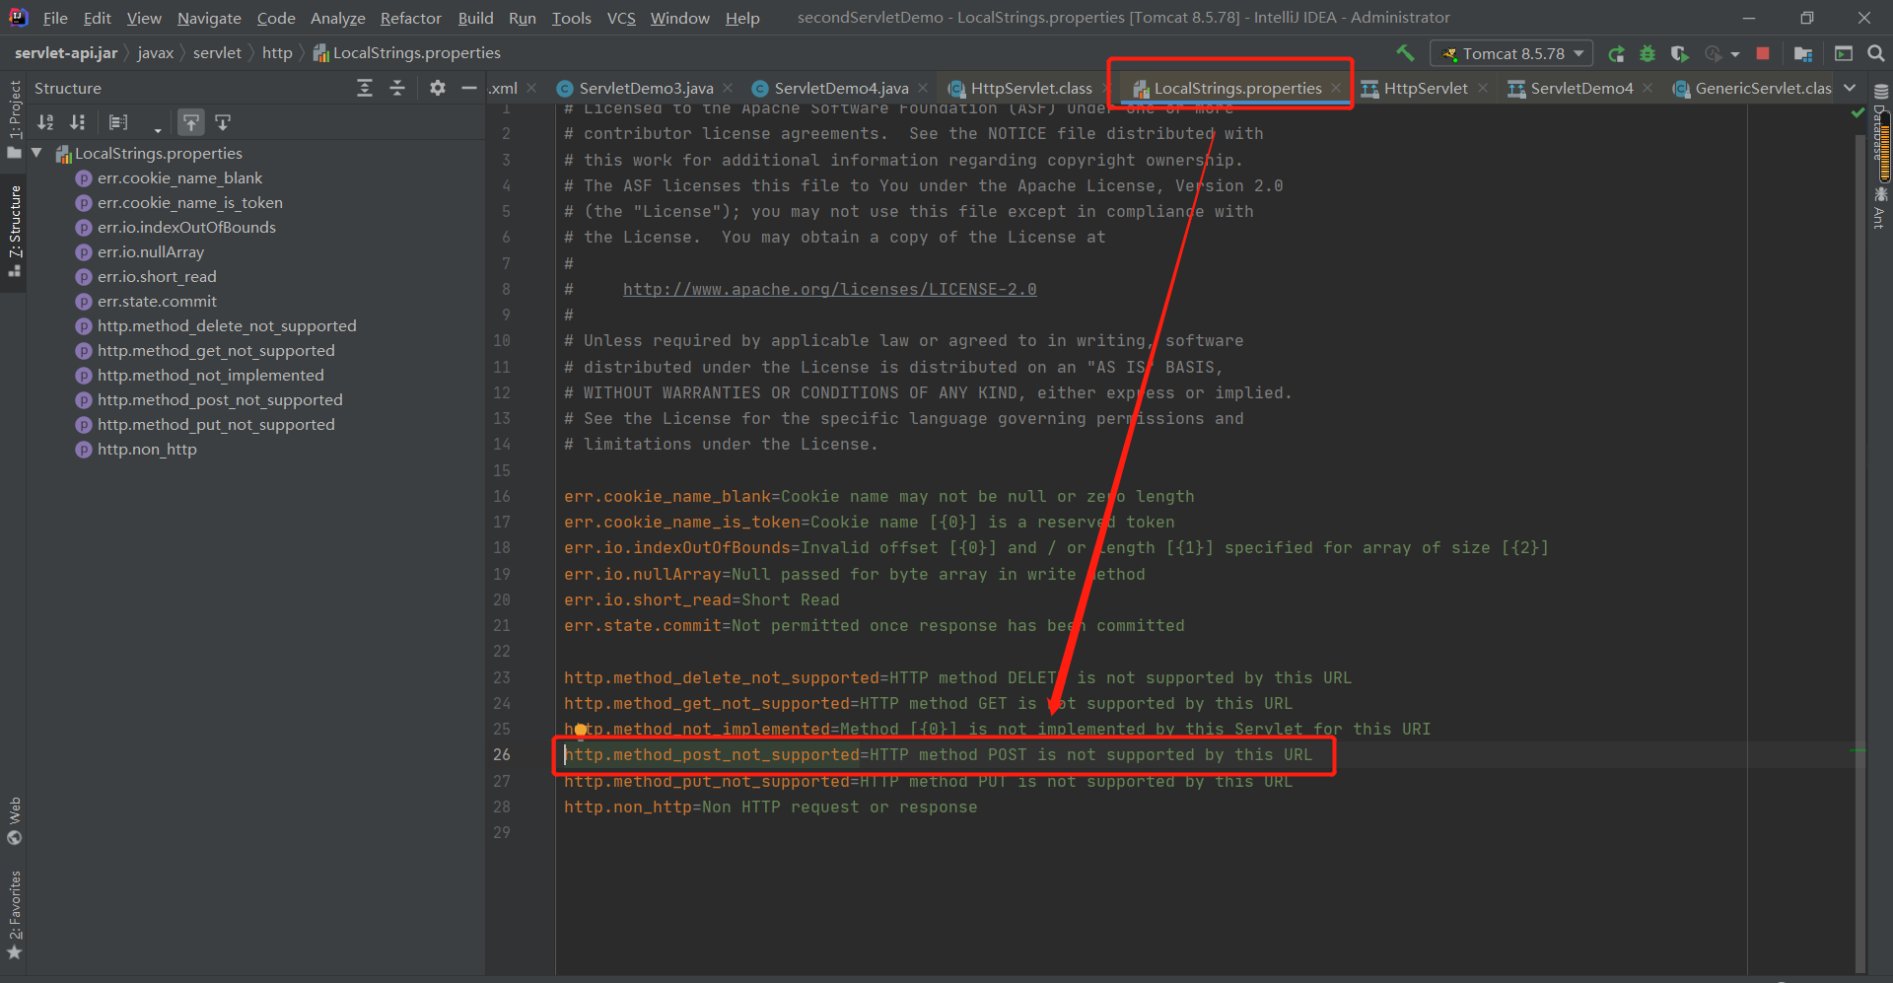Close the ServletDemo4.java tab
The image size is (1893, 983).
923,88
